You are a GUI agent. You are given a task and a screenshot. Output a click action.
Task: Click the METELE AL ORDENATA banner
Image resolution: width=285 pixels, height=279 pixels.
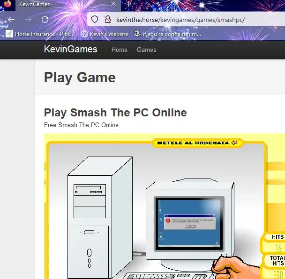tap(197, 143)
